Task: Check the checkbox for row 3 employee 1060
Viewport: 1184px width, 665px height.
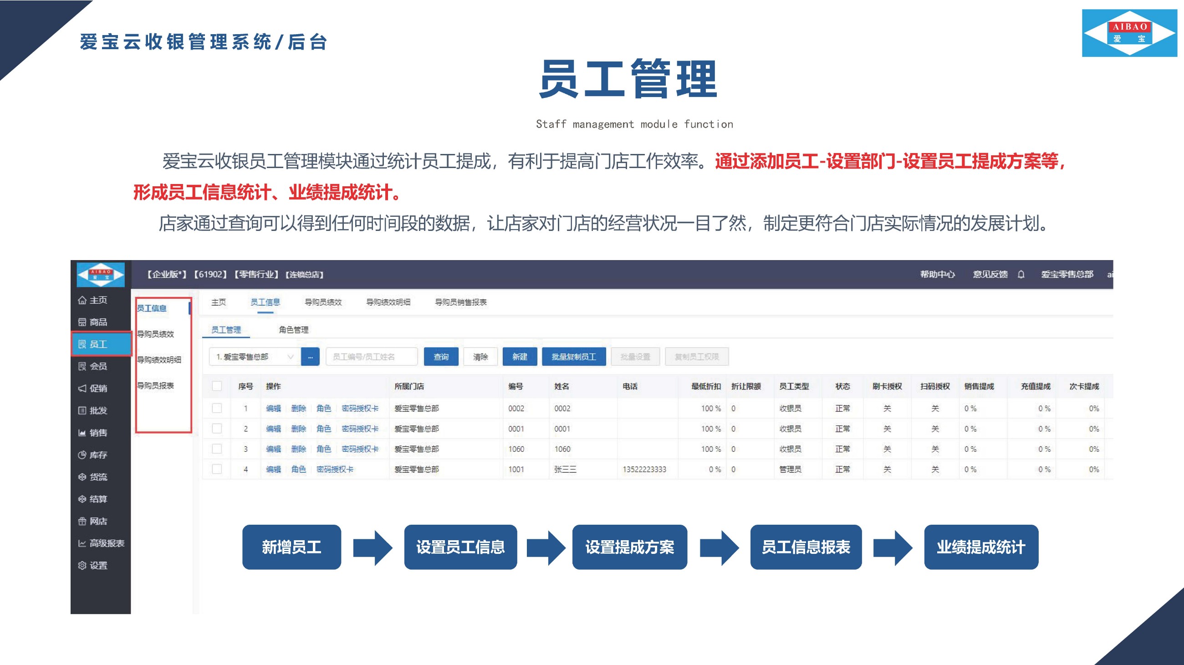Action: 217,449
